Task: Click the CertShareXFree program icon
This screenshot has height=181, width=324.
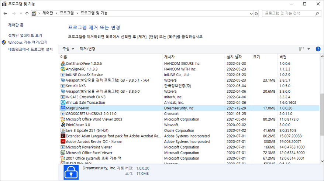Action: coord(63,64)
